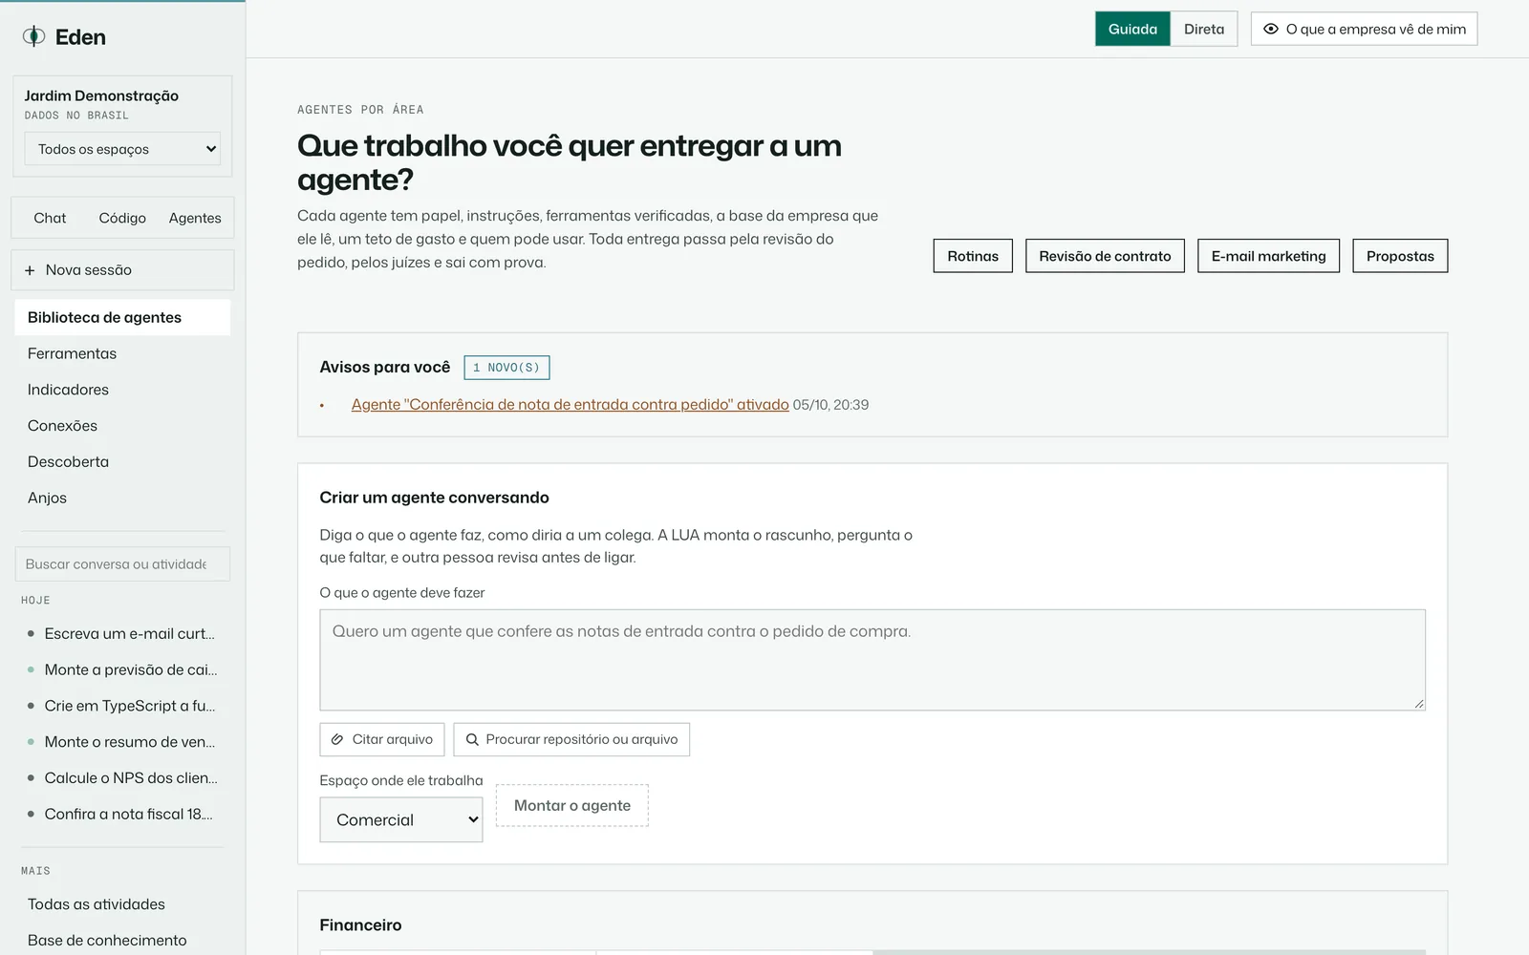Open Ferramentas in the sidebar
Image resolution: width=1529 pixels, height=955 pixels.
point(122,353)
